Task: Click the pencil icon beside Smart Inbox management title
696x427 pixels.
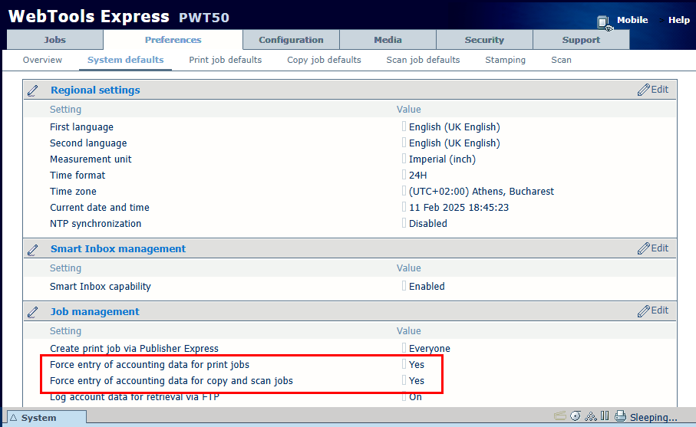Action: pyautogui.click(x=33, y=249)
